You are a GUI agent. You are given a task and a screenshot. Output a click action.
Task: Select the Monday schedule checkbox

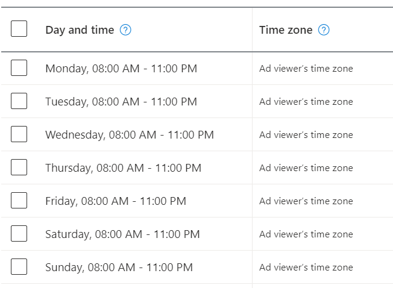coord(19,67)
